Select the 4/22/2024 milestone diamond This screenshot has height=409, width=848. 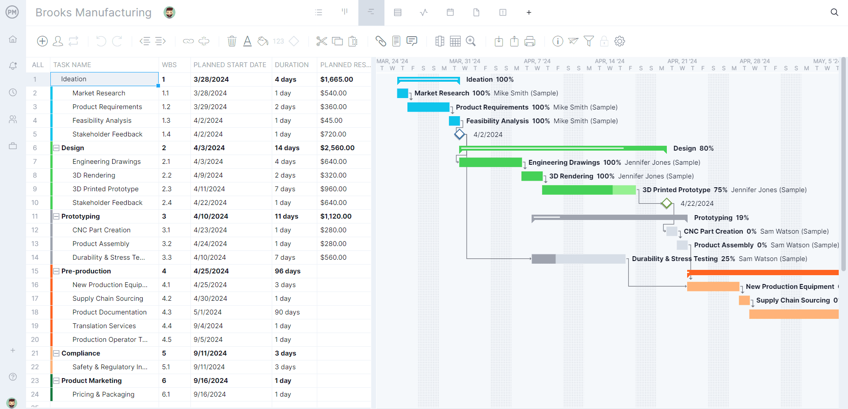666,204
